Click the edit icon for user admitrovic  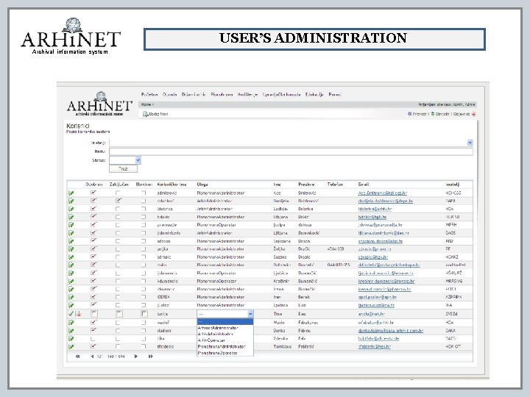click(x=71, y=193)
